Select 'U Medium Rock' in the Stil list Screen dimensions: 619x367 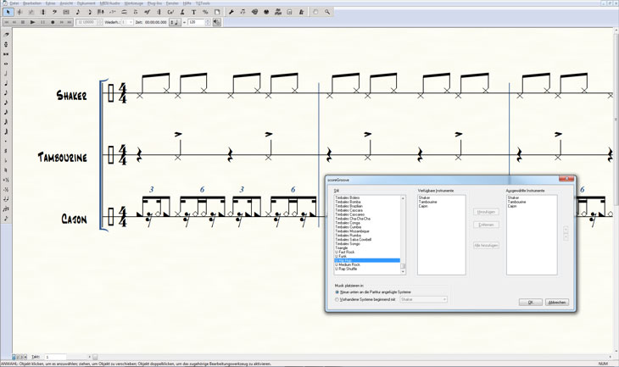(349, 264)
